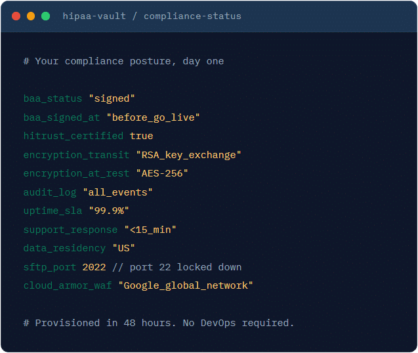Select the key 'encryption_transit'
This screenshot has width=418, height=353.
(76, 155)
